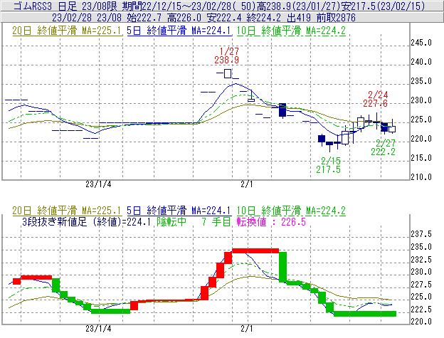Click the 2/27 222.2 low label
The height and width of the screenshot is (338, 444).
(x=384, y=147)
